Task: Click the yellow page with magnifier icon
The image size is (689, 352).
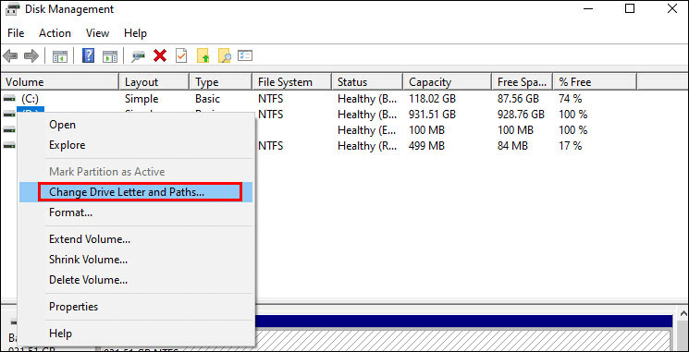Action: [225, 55]
